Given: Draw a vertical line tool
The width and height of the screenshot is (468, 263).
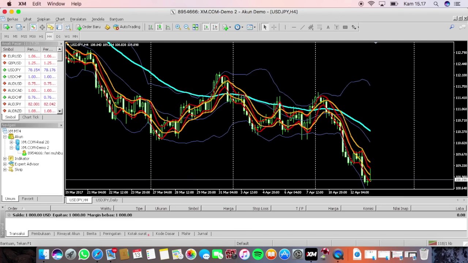Looking at the screenshot, I should point(285,27).
